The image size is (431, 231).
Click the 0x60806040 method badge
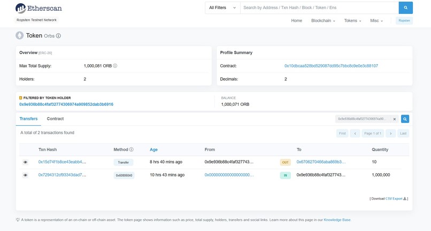[124, 175]
